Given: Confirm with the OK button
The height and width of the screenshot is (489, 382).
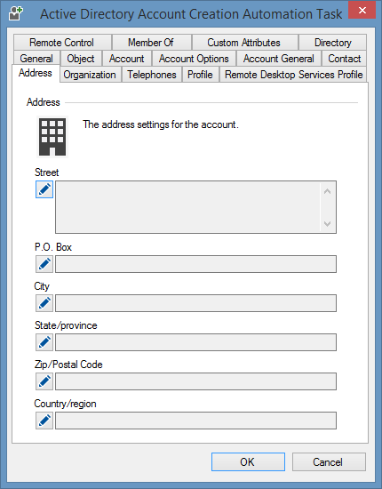Looking at the screenshot, I should (248, 461).
